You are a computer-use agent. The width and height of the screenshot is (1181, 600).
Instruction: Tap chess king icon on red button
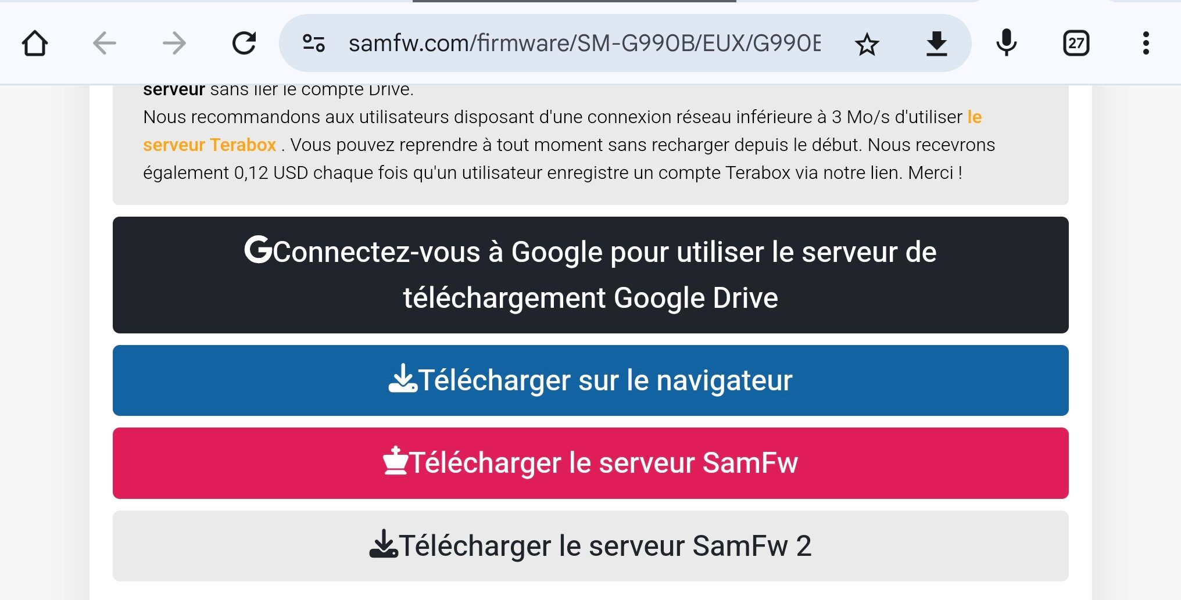pyautogui.click(x=395, y=461)
